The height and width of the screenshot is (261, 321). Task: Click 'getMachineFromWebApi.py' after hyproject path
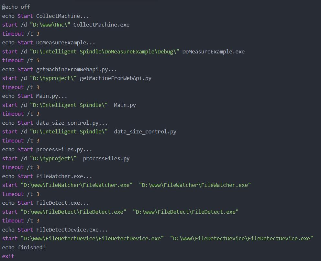pyautogui.click(x=116, y=78)
